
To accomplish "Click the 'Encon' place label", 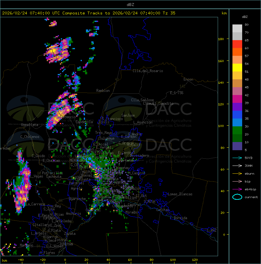I will (x=188, y=79).
